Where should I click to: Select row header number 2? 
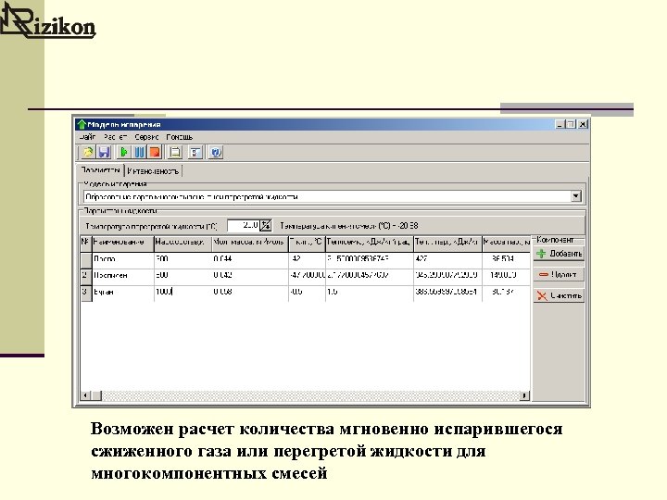86,277
